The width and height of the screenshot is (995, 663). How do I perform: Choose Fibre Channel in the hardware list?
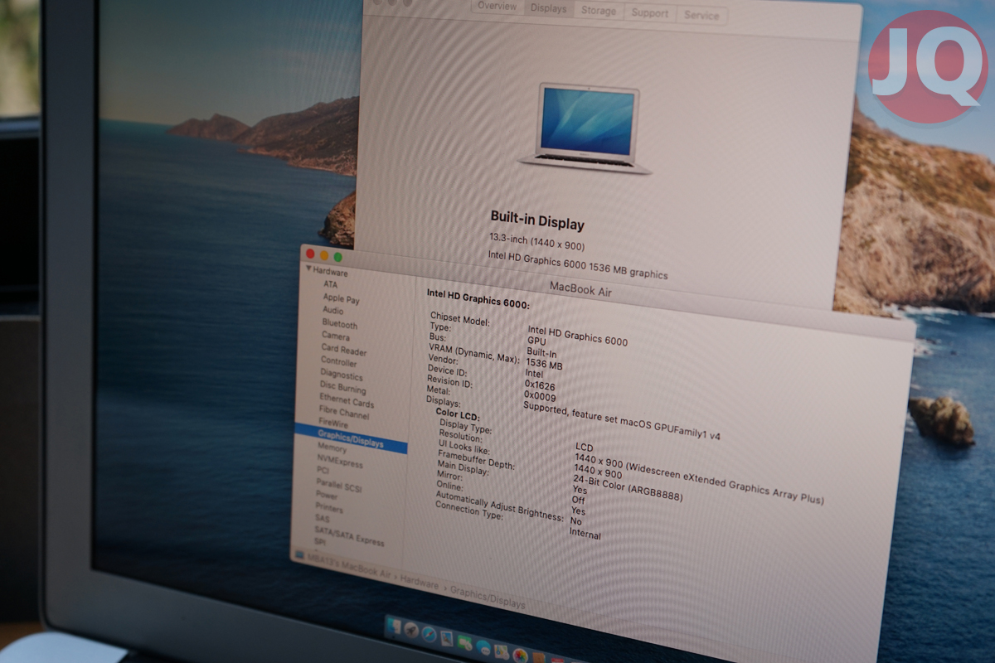[x=345, y=414]
